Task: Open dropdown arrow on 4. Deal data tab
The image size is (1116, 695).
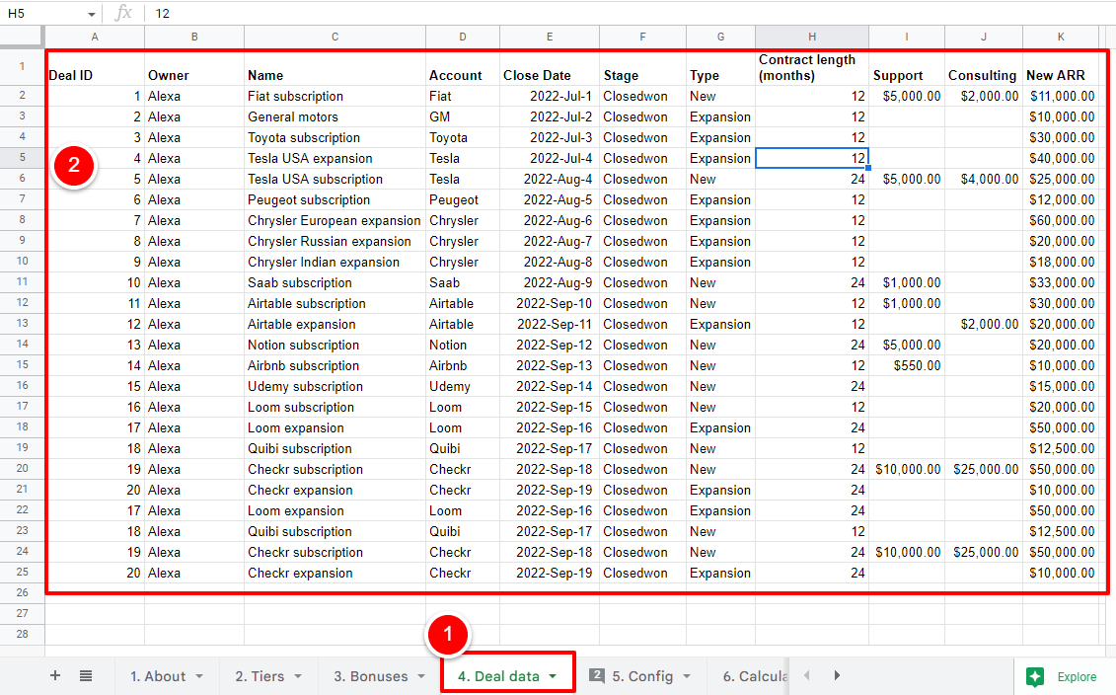Action: point(553,676)
